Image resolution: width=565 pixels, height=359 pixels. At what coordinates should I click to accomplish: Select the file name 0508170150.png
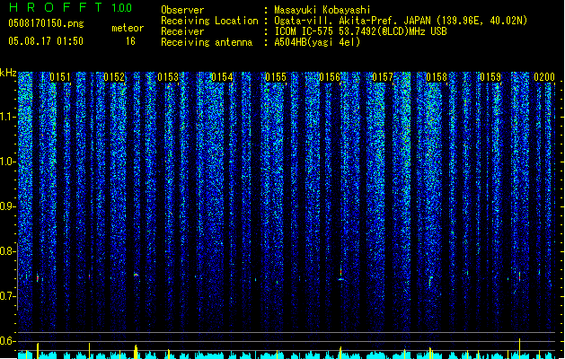pyautogui.click(x=46, y=23)
